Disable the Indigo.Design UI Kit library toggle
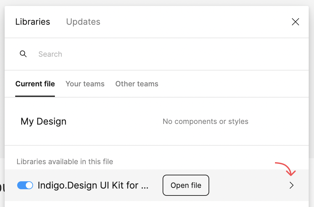This screenshot has height=207, width=314. coord(25,185)
